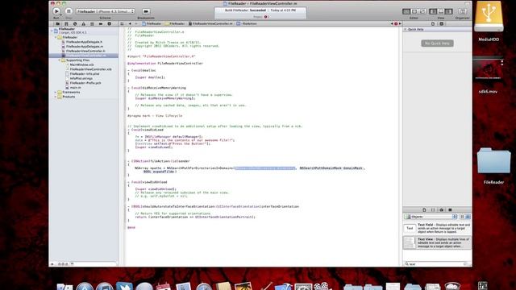Open the related files menu icon
The height and width of the screenshot is (290, 516).
122,23
